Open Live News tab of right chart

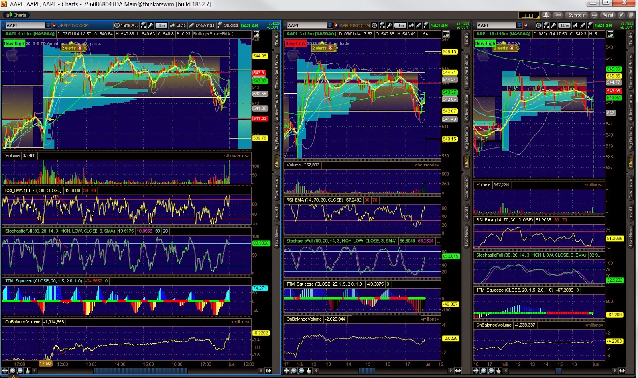point(630,236)
